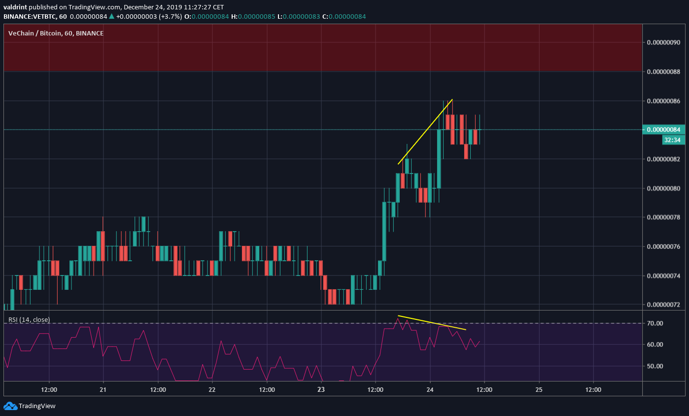
Task: Click price axis label 0.00000080
Action: (x=664, y=188)
